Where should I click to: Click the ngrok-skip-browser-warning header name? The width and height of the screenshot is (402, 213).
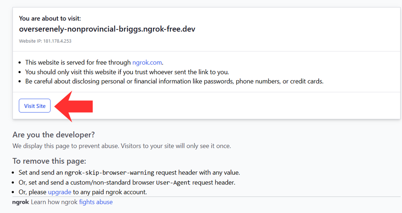pos(109,173)
